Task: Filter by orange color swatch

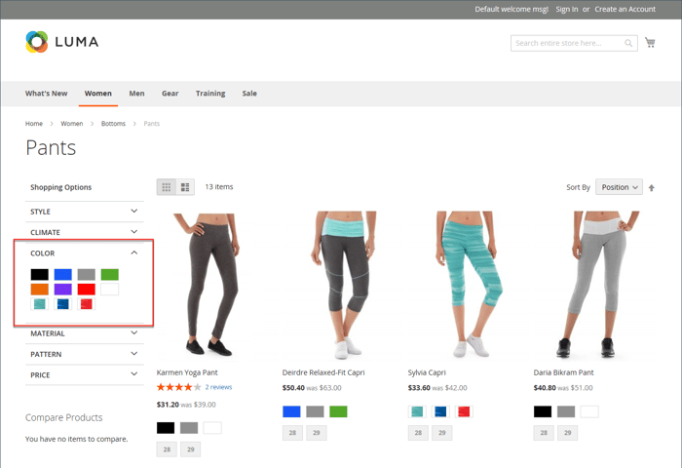Action: point(40,289)
